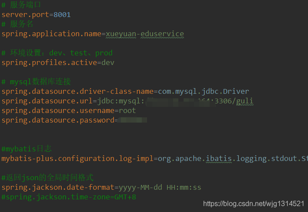The width and height of the screenshot is (308, 212).
Task: Click the mysql数据库连接 comment line
Action: 36,82
